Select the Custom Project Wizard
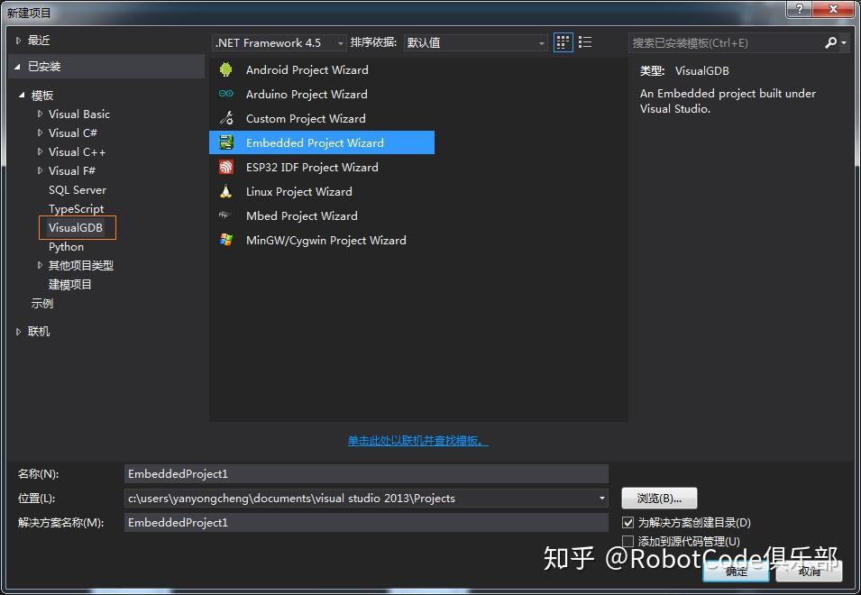861x595 pixels. [307, 118]
